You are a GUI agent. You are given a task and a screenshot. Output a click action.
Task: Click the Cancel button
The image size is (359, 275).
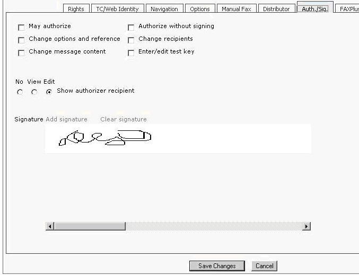pyautogui.click(x=264, y=266)
